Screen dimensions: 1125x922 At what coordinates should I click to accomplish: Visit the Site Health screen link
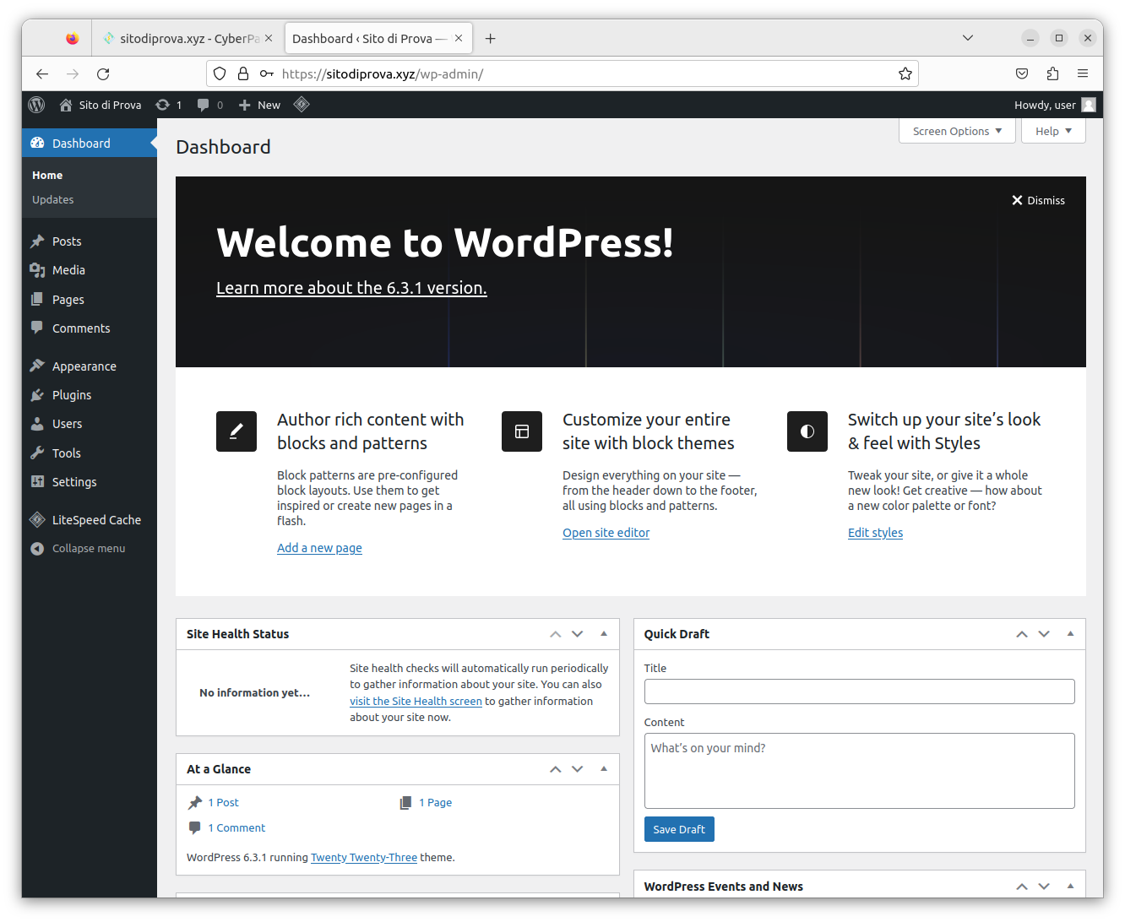click(x=416, y=702)
